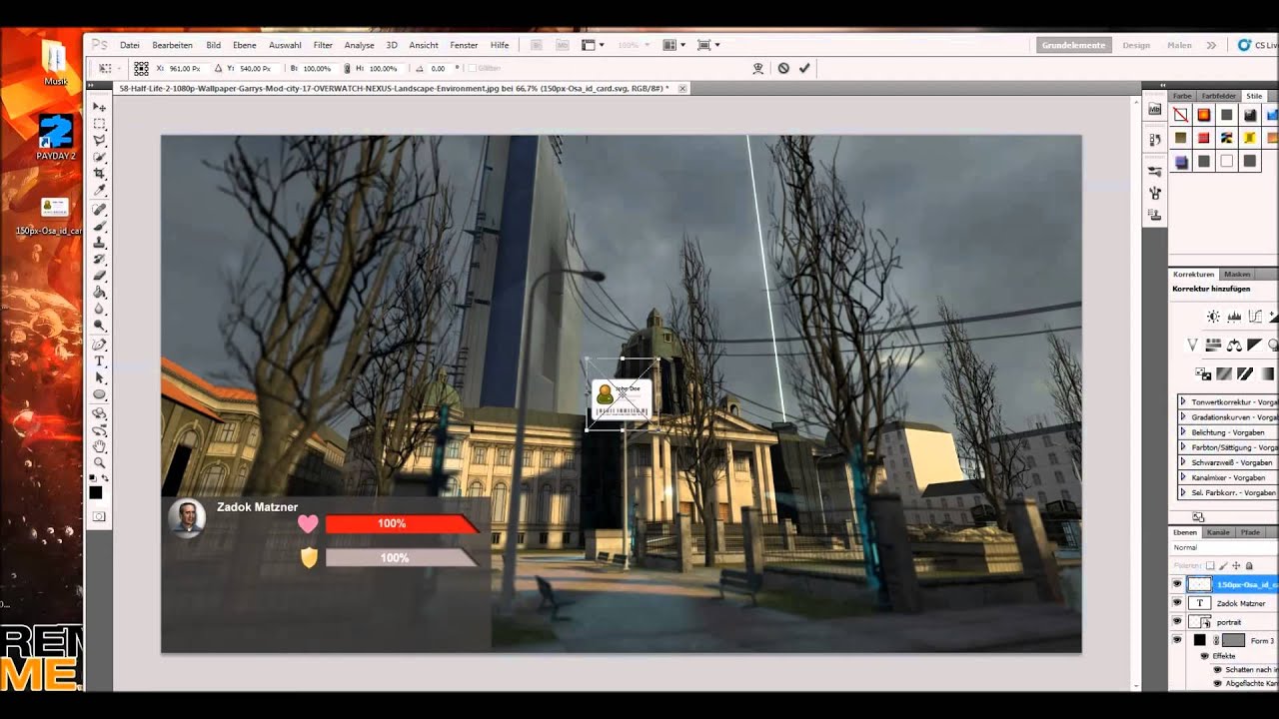This screenshot has width=1279, height=719.
Task: Select the Blur tool
Action: click(x=99, y=309)
